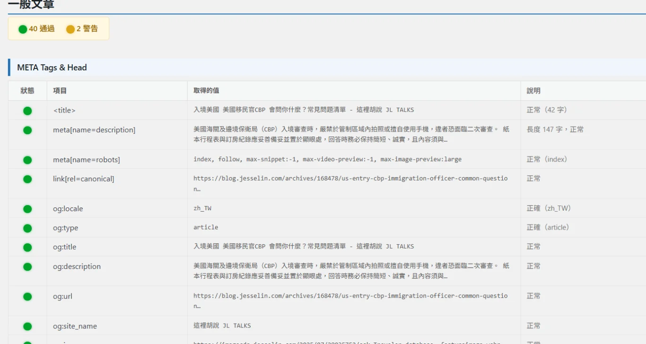Click the 狀態 column header
The image size is (646, 344).
tap(27, 91)
